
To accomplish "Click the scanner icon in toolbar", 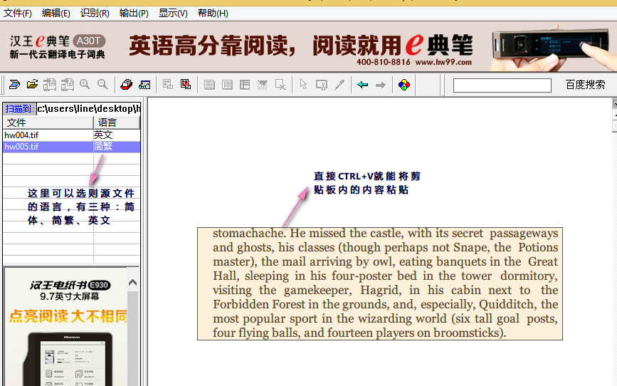I will coord(14,85).
